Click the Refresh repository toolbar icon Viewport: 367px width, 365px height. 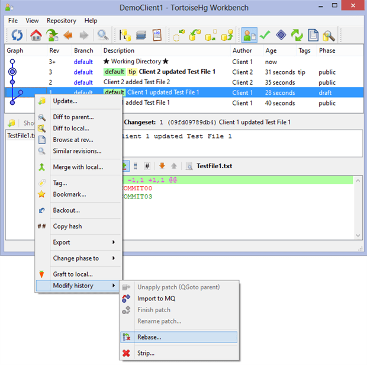(x=17, y=35)
